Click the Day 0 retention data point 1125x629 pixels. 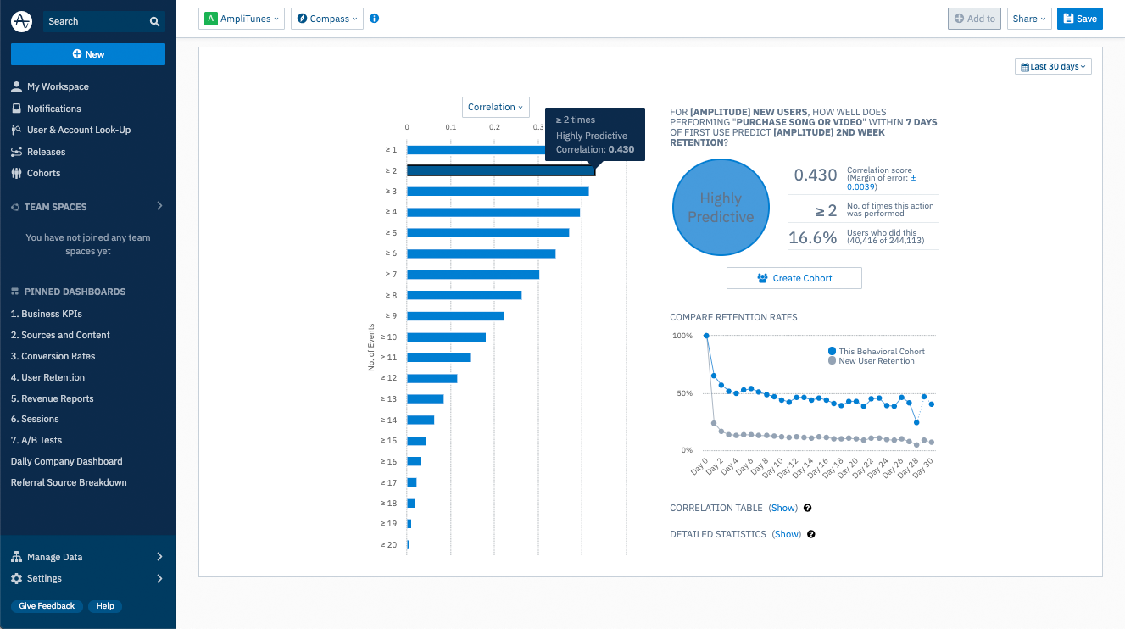click(x=706, y=336)
